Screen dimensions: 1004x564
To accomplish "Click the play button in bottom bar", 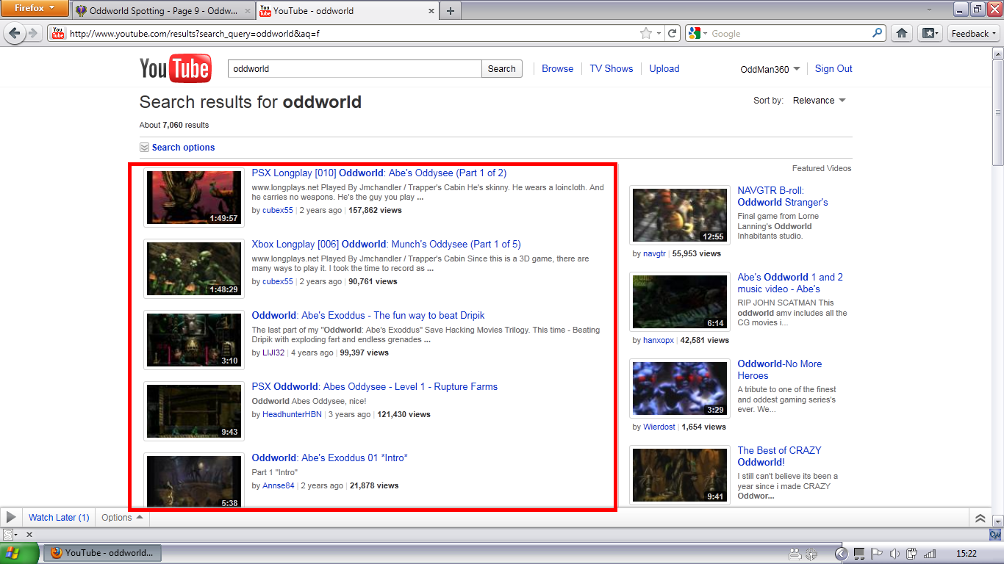I will tap(11, 518).
